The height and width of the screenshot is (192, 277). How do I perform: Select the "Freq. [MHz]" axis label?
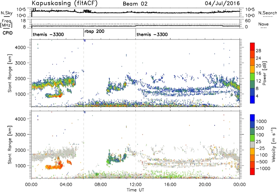7,23
